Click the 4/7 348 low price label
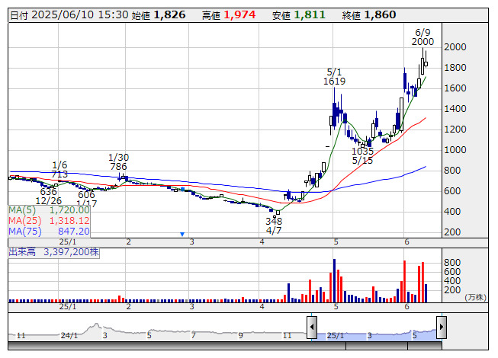 [x=274, y=225]
